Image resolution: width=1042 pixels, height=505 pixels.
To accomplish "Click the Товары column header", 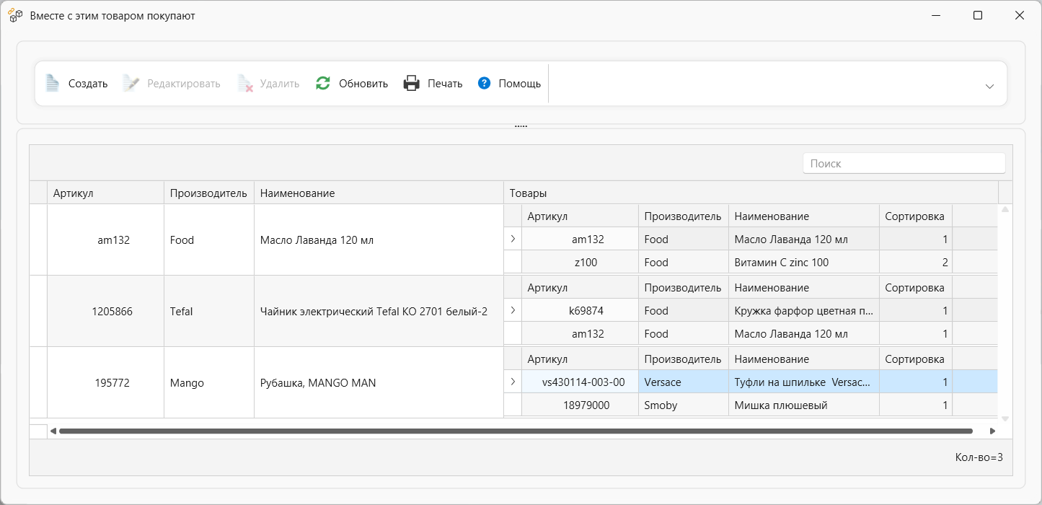I will click(x=751, y=193).
